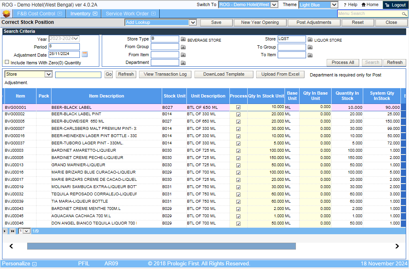Click New Year Opening button

point(260,22)
